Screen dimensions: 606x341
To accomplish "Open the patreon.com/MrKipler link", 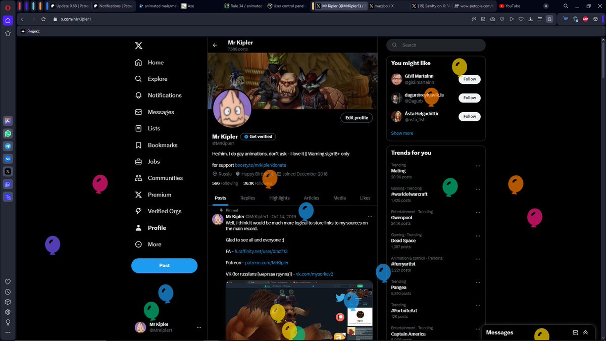I will 267,263.
